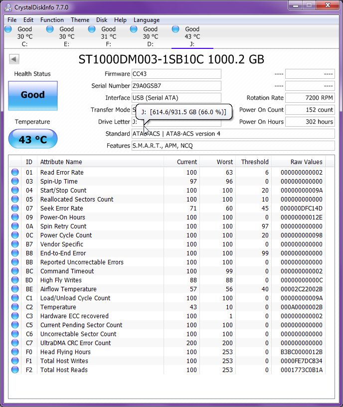Select the E: drive status orb
343x407 pixels.
(50, 29)
